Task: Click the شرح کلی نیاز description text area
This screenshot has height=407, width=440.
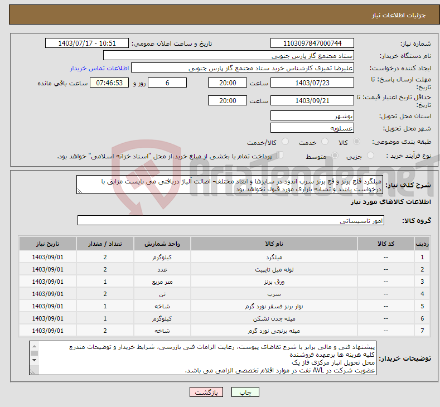Action: click(x=230, y=185)
